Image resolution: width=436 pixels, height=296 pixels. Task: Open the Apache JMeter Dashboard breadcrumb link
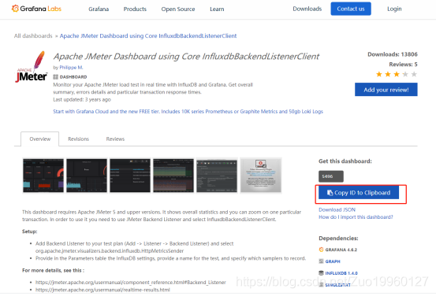coord(148,36)
